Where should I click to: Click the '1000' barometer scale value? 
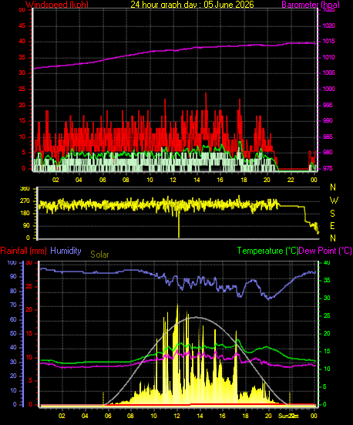pos(328,89)
